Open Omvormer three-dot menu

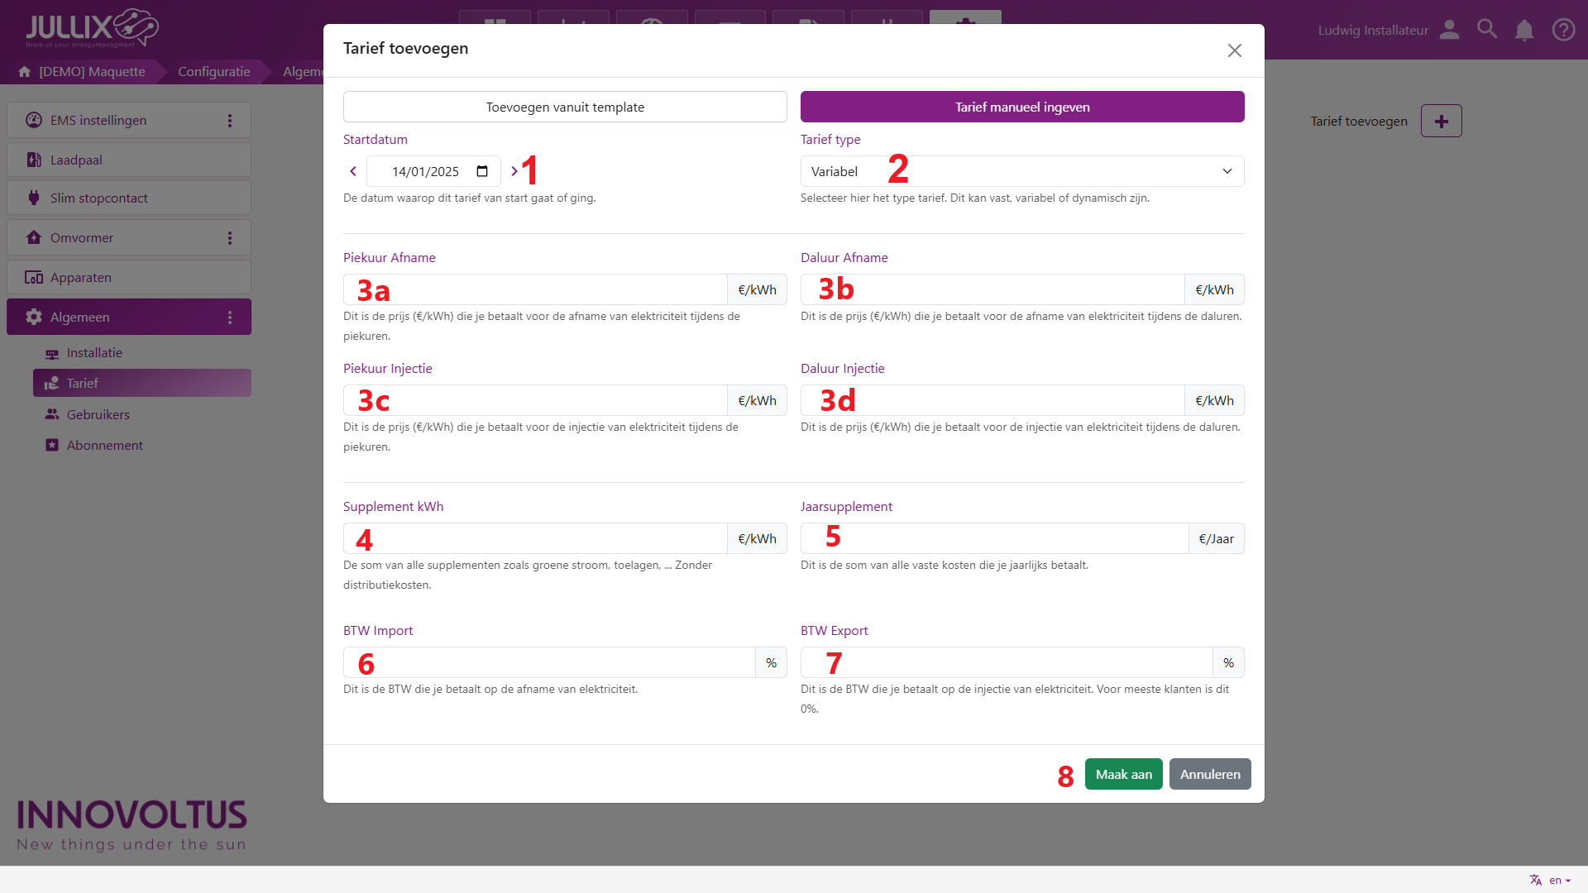pyautogui.click(x=230, y=238)
